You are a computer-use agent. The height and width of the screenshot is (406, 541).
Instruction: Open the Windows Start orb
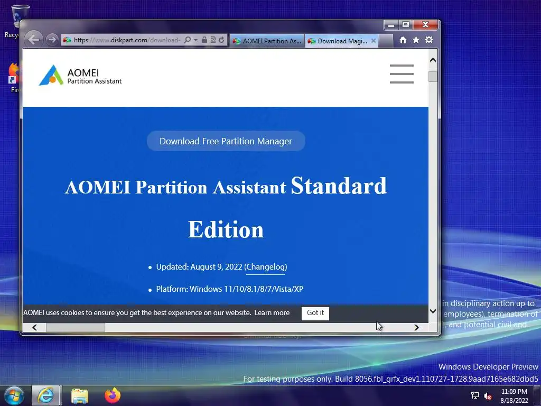click(14, 395)
